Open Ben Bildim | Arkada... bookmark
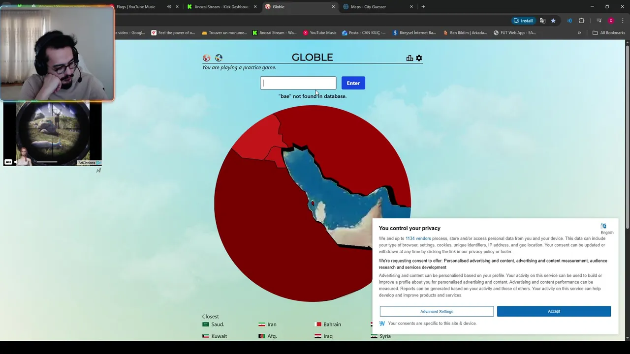The width and height of the screenshot is (630, 354). [465, 33]
